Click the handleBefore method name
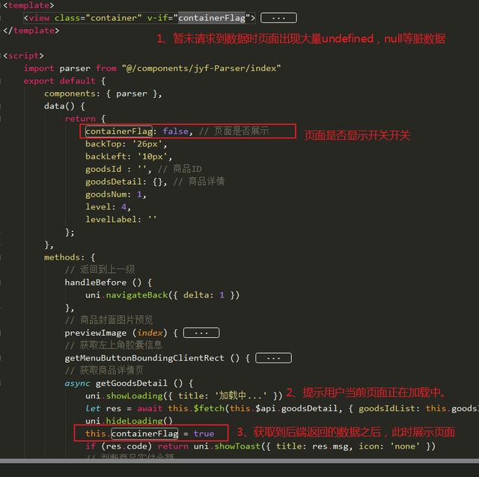Screen dimensions: 479x477 pyautogui.click(x=95, y=283)
